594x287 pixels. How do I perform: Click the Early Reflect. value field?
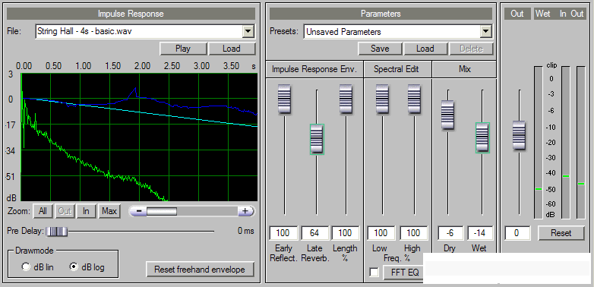[x=284, y=233]
